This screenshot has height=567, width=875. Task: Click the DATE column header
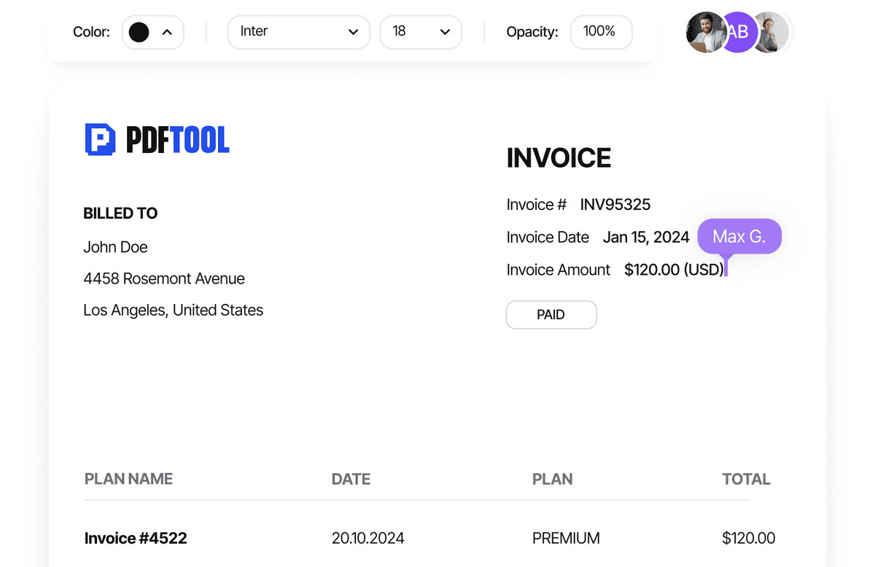tap(351, 479)
